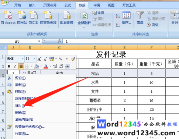Sort descending Z to A
This screenshot has width=179, height=139.
point(118,25)
